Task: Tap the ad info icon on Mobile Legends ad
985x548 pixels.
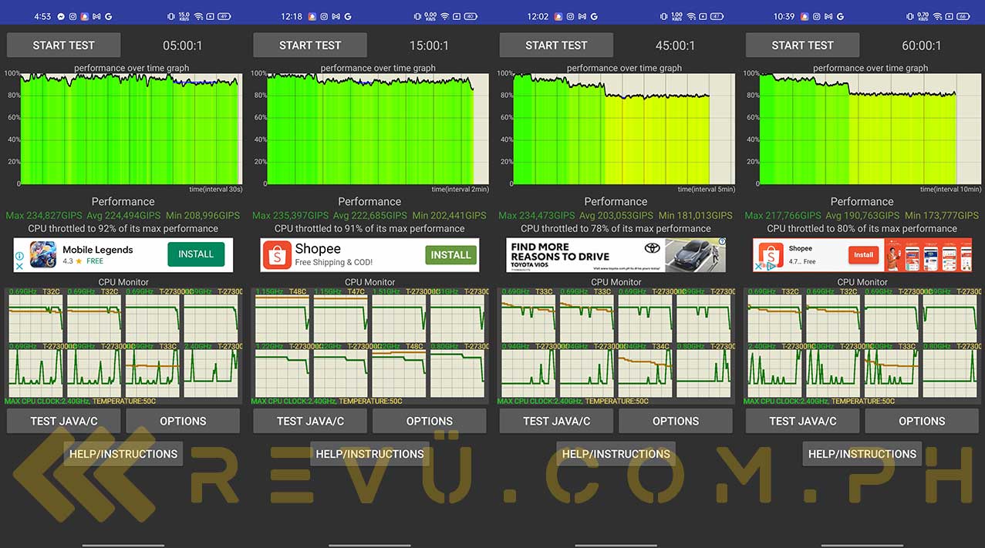Action: point(19,256)
